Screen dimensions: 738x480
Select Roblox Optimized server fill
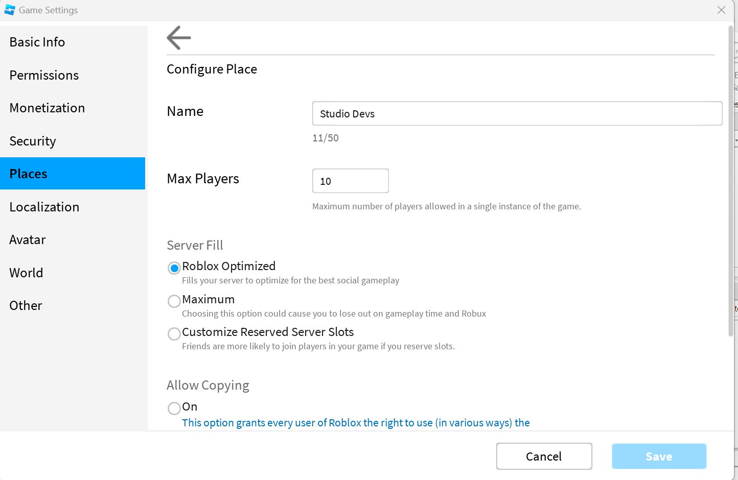[174, 268]
